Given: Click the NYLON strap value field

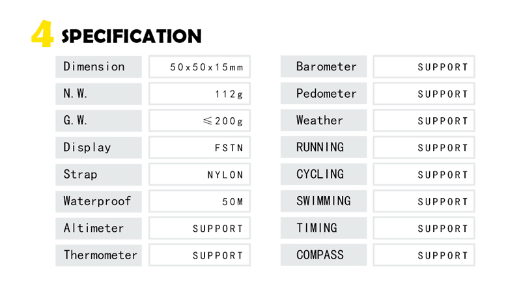Looking at the screenshot, I should pyautogui.click(x=199, y=175).
